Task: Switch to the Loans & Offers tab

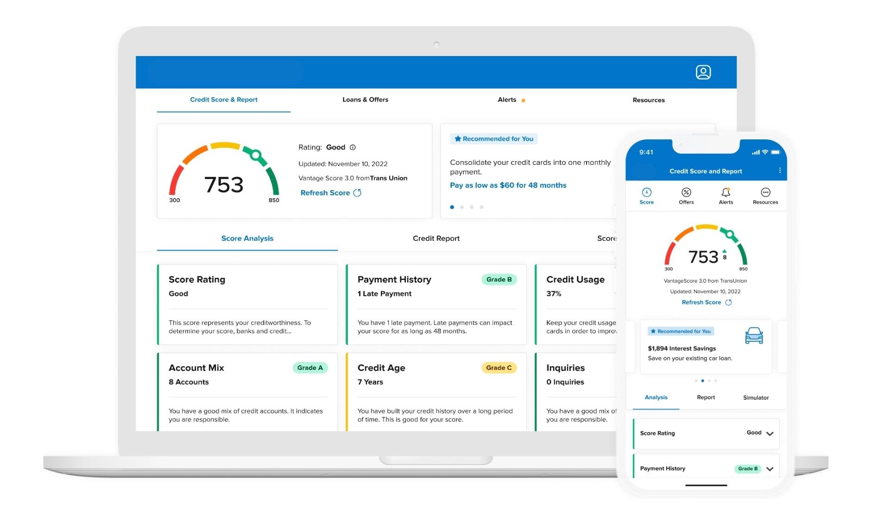Action: (365, 100)
